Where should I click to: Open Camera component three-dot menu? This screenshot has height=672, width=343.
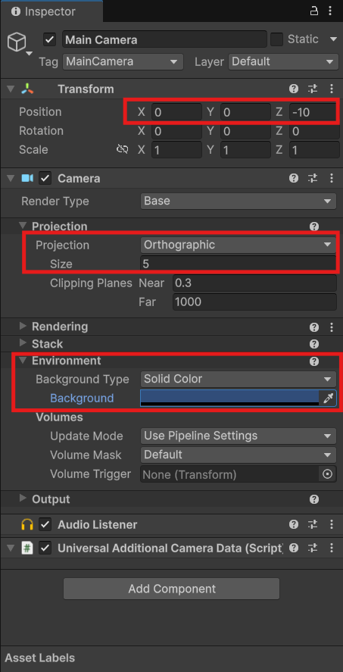pos(332,178)
